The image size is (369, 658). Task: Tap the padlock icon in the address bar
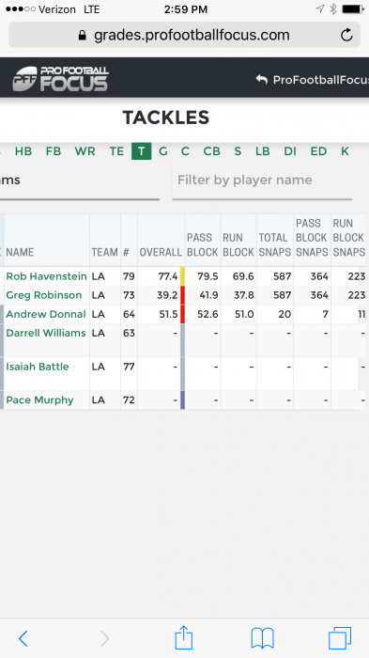pyautogui.click(x=83, y=36)
